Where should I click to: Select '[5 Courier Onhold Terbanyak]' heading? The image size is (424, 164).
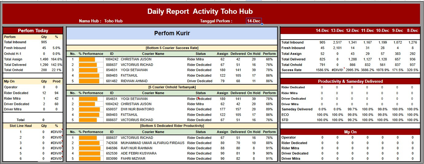point(172,87)
